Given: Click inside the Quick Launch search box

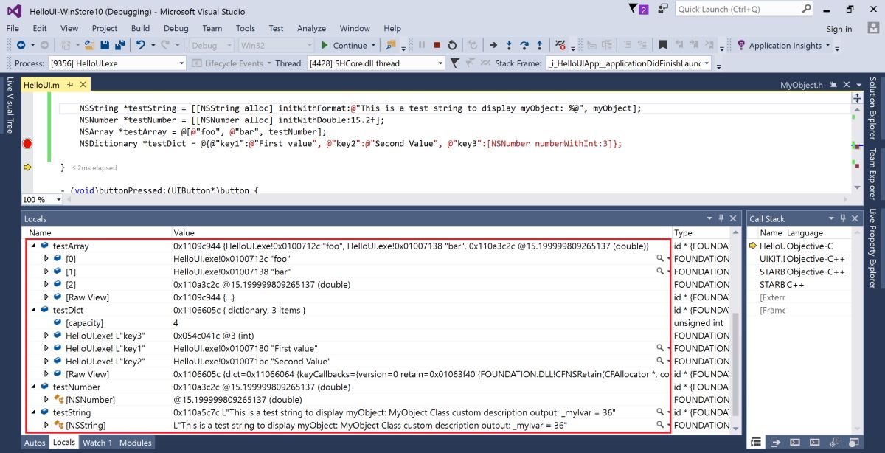Looking at the screenshot, I should [745, 9].
